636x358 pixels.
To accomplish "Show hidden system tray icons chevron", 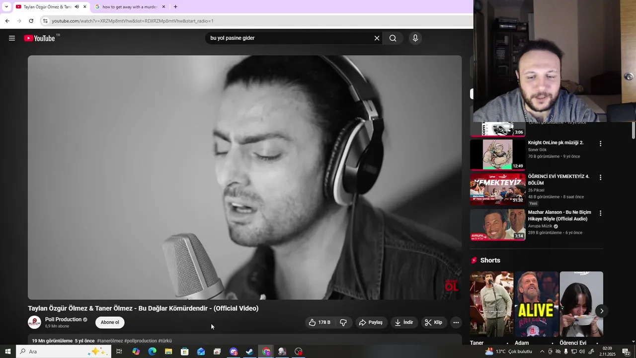I will pos(542,352).
